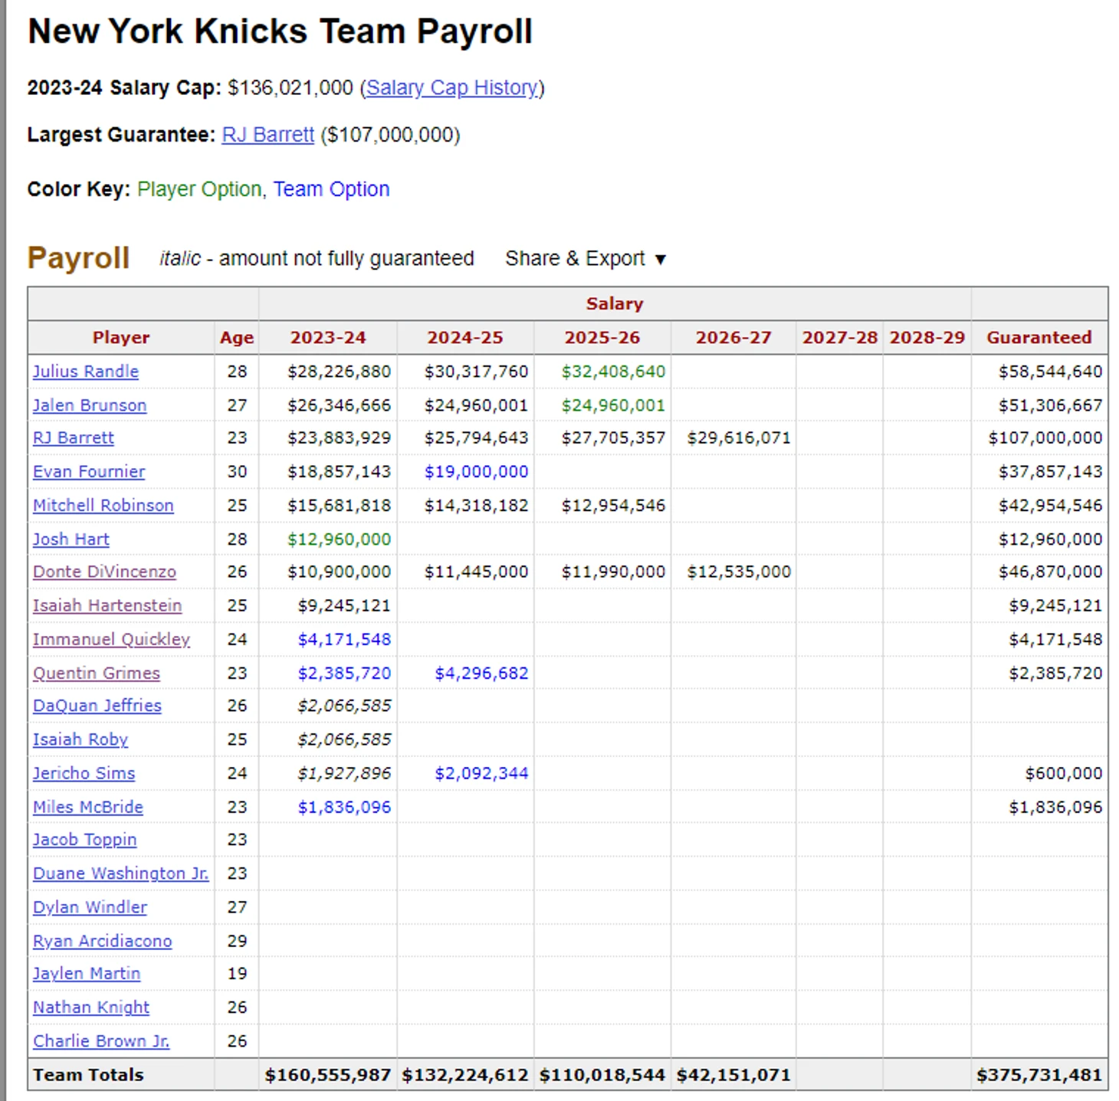Screen dimensions: 1119x1101
Task: Open Miles McBride's player page
Action: 88,807
